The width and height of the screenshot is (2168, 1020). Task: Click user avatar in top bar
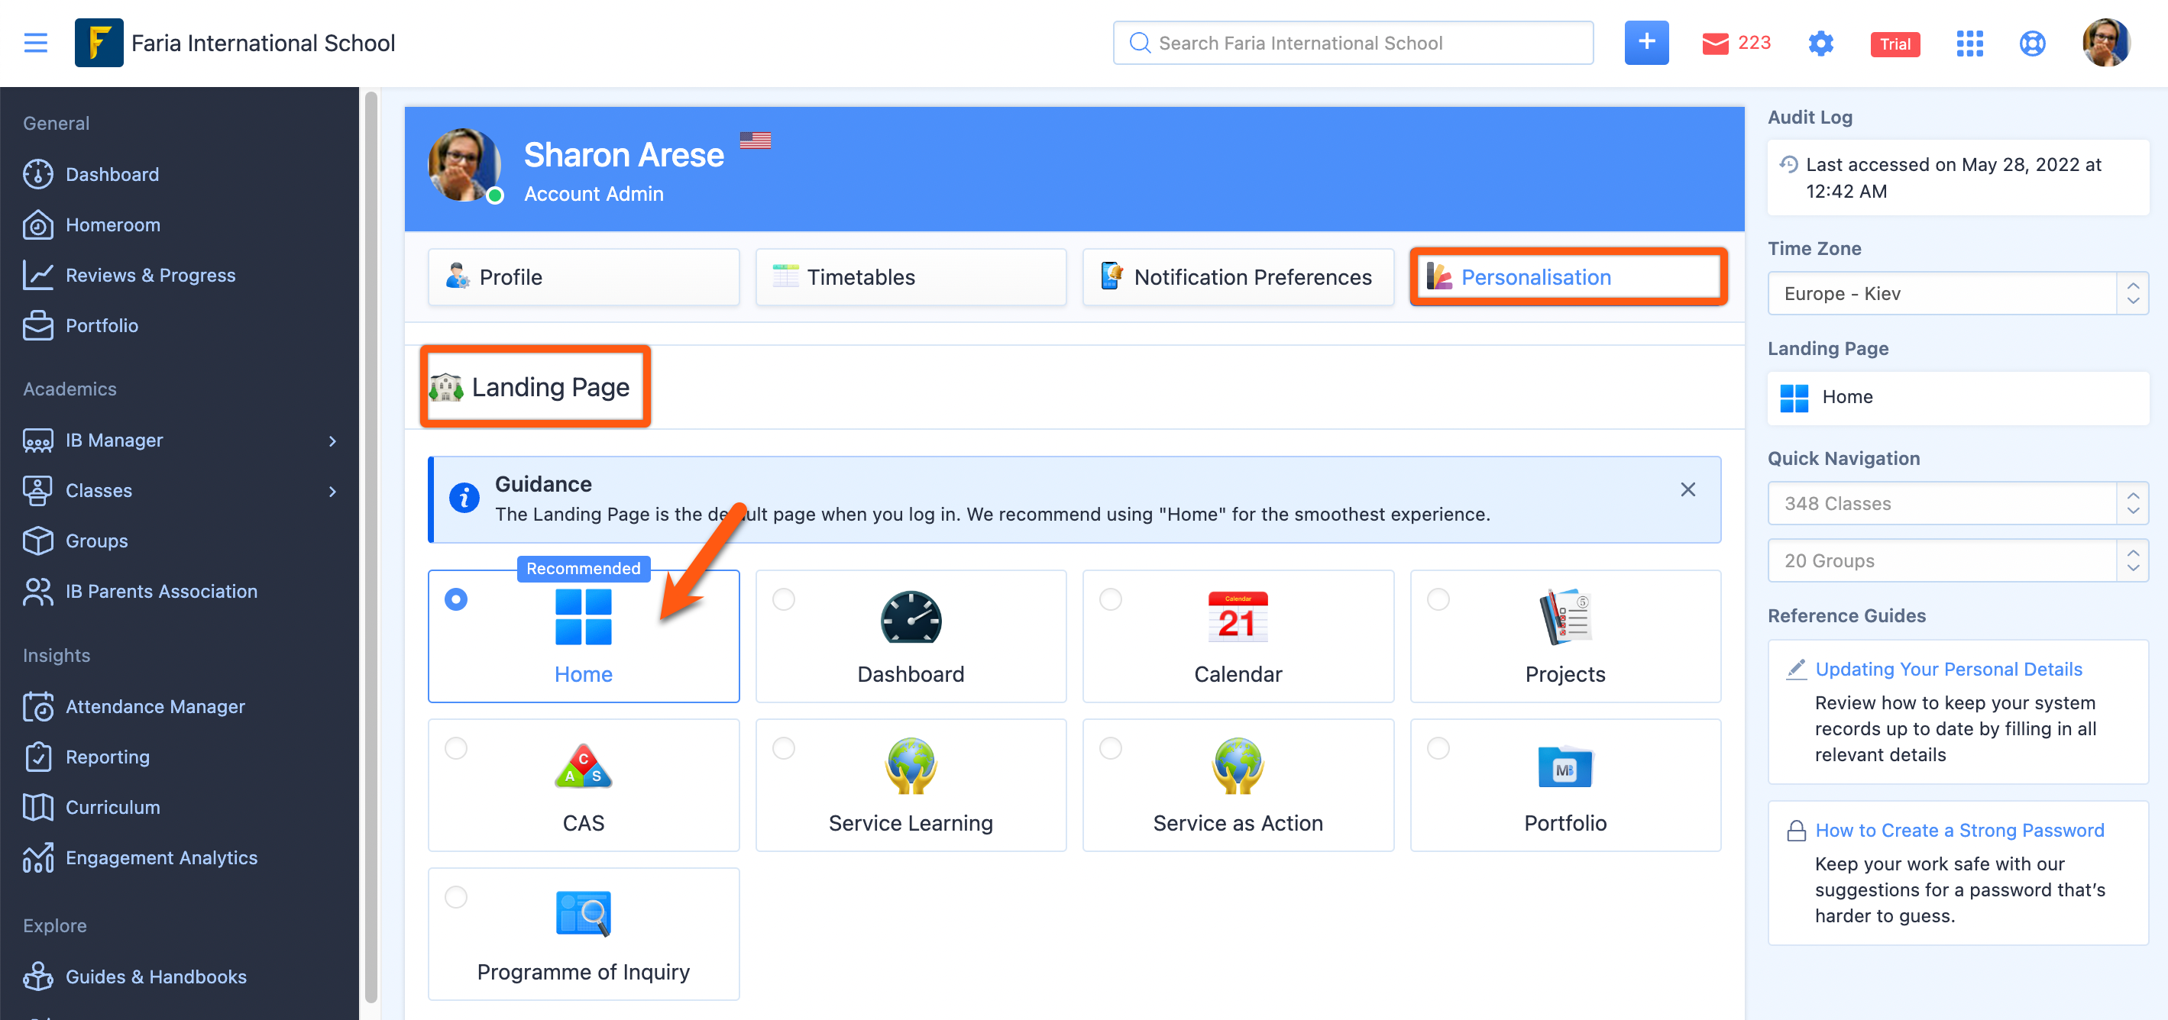tap(2105, 43)
